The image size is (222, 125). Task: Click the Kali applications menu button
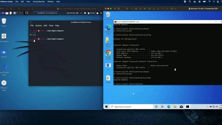tap(3, 13)
